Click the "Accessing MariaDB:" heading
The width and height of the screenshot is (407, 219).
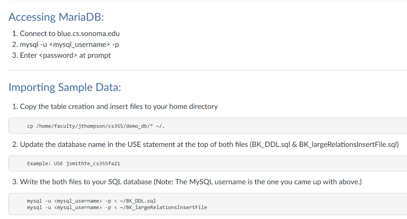56,17
